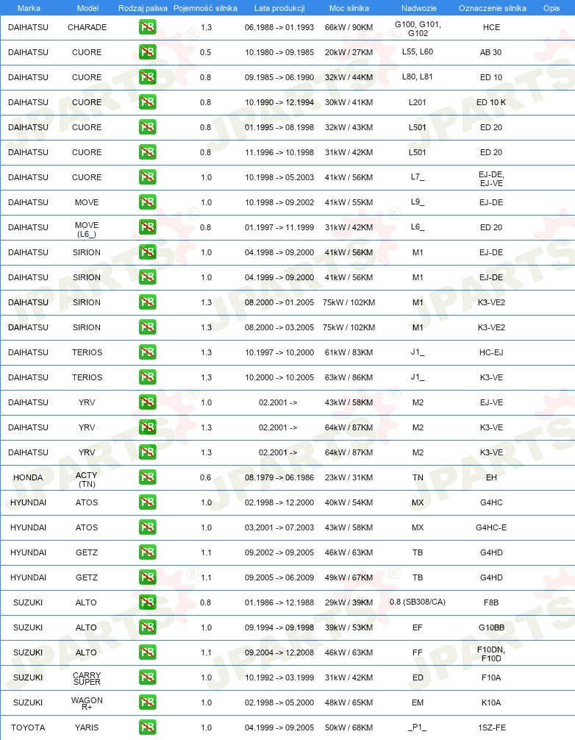Click the Oznaczenie silnika column header
575x740 pixels.
[x=493, y=8]
